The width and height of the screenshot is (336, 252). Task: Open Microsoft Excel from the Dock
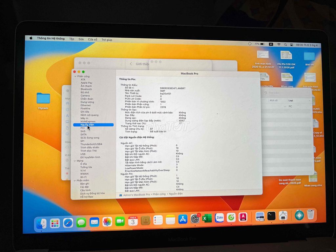click(x=207, y=218)
